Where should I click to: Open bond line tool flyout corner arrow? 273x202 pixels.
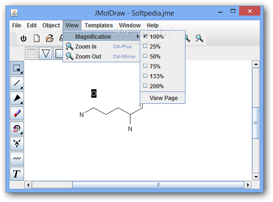click(x=21, y=87)
